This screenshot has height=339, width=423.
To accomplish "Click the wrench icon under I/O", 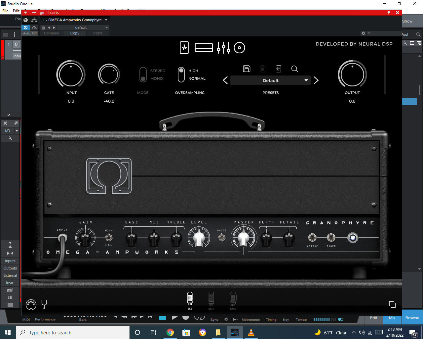I will [10, 138].
